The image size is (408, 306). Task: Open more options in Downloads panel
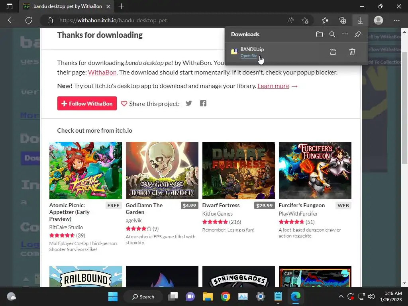[345, 34]
